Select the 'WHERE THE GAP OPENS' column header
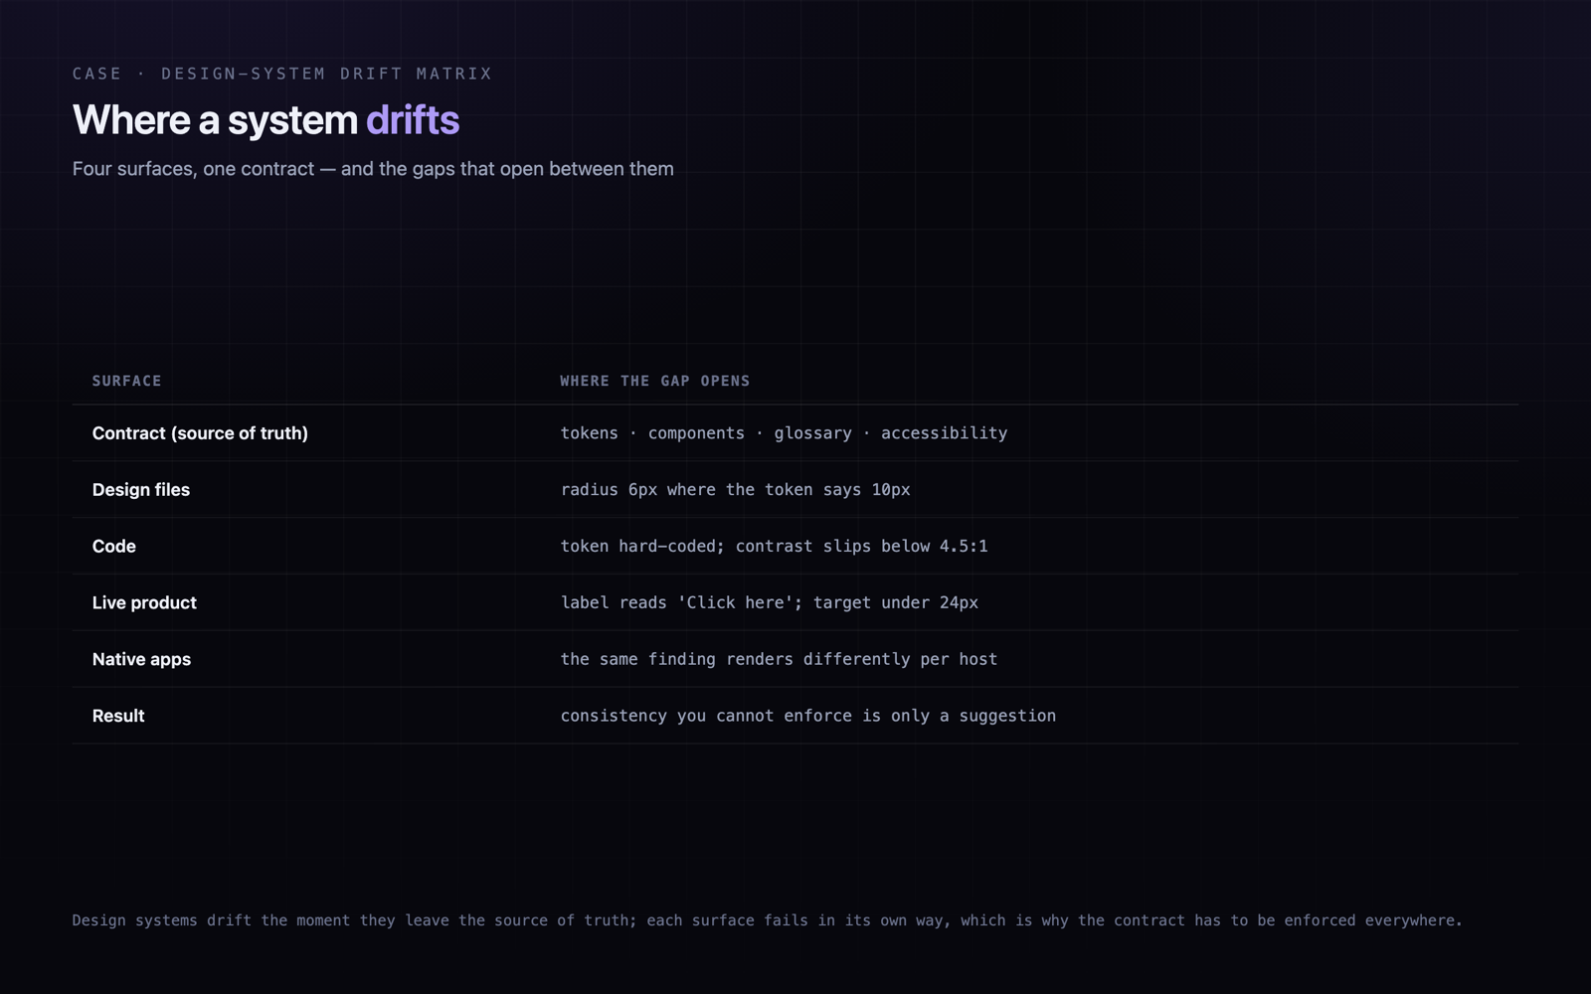Viewport: 1591px width, 994px height. [655, 381]
